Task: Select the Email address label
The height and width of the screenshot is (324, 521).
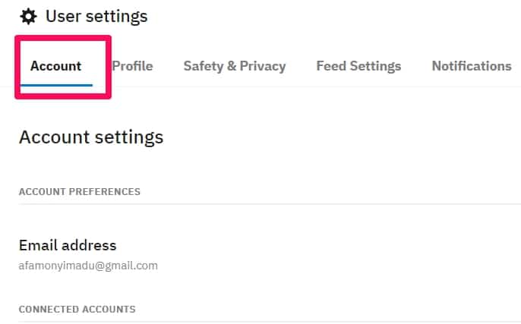Action: pos(68,245)
